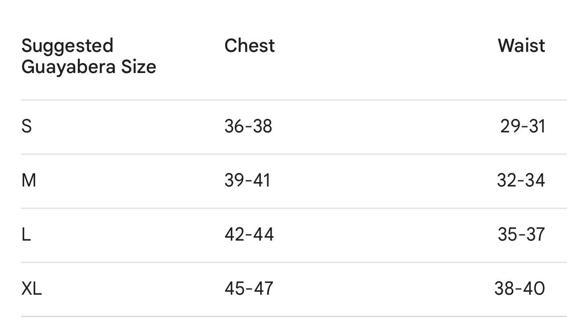The width and height of the screenshot is (567, 329).
Task: Click the divider between M and L rows
Action: [294, 208]
